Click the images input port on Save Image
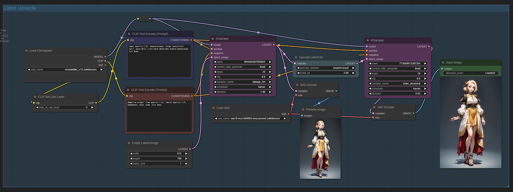513x192 pixels. 442,69
